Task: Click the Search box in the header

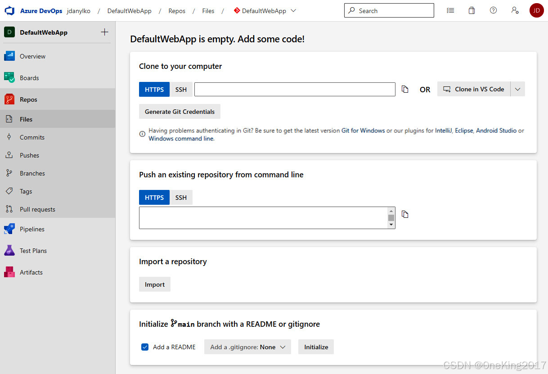Action: pyautogui.click(x=389, y=10)
